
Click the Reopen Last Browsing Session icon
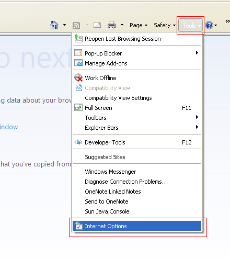[78, 38]
